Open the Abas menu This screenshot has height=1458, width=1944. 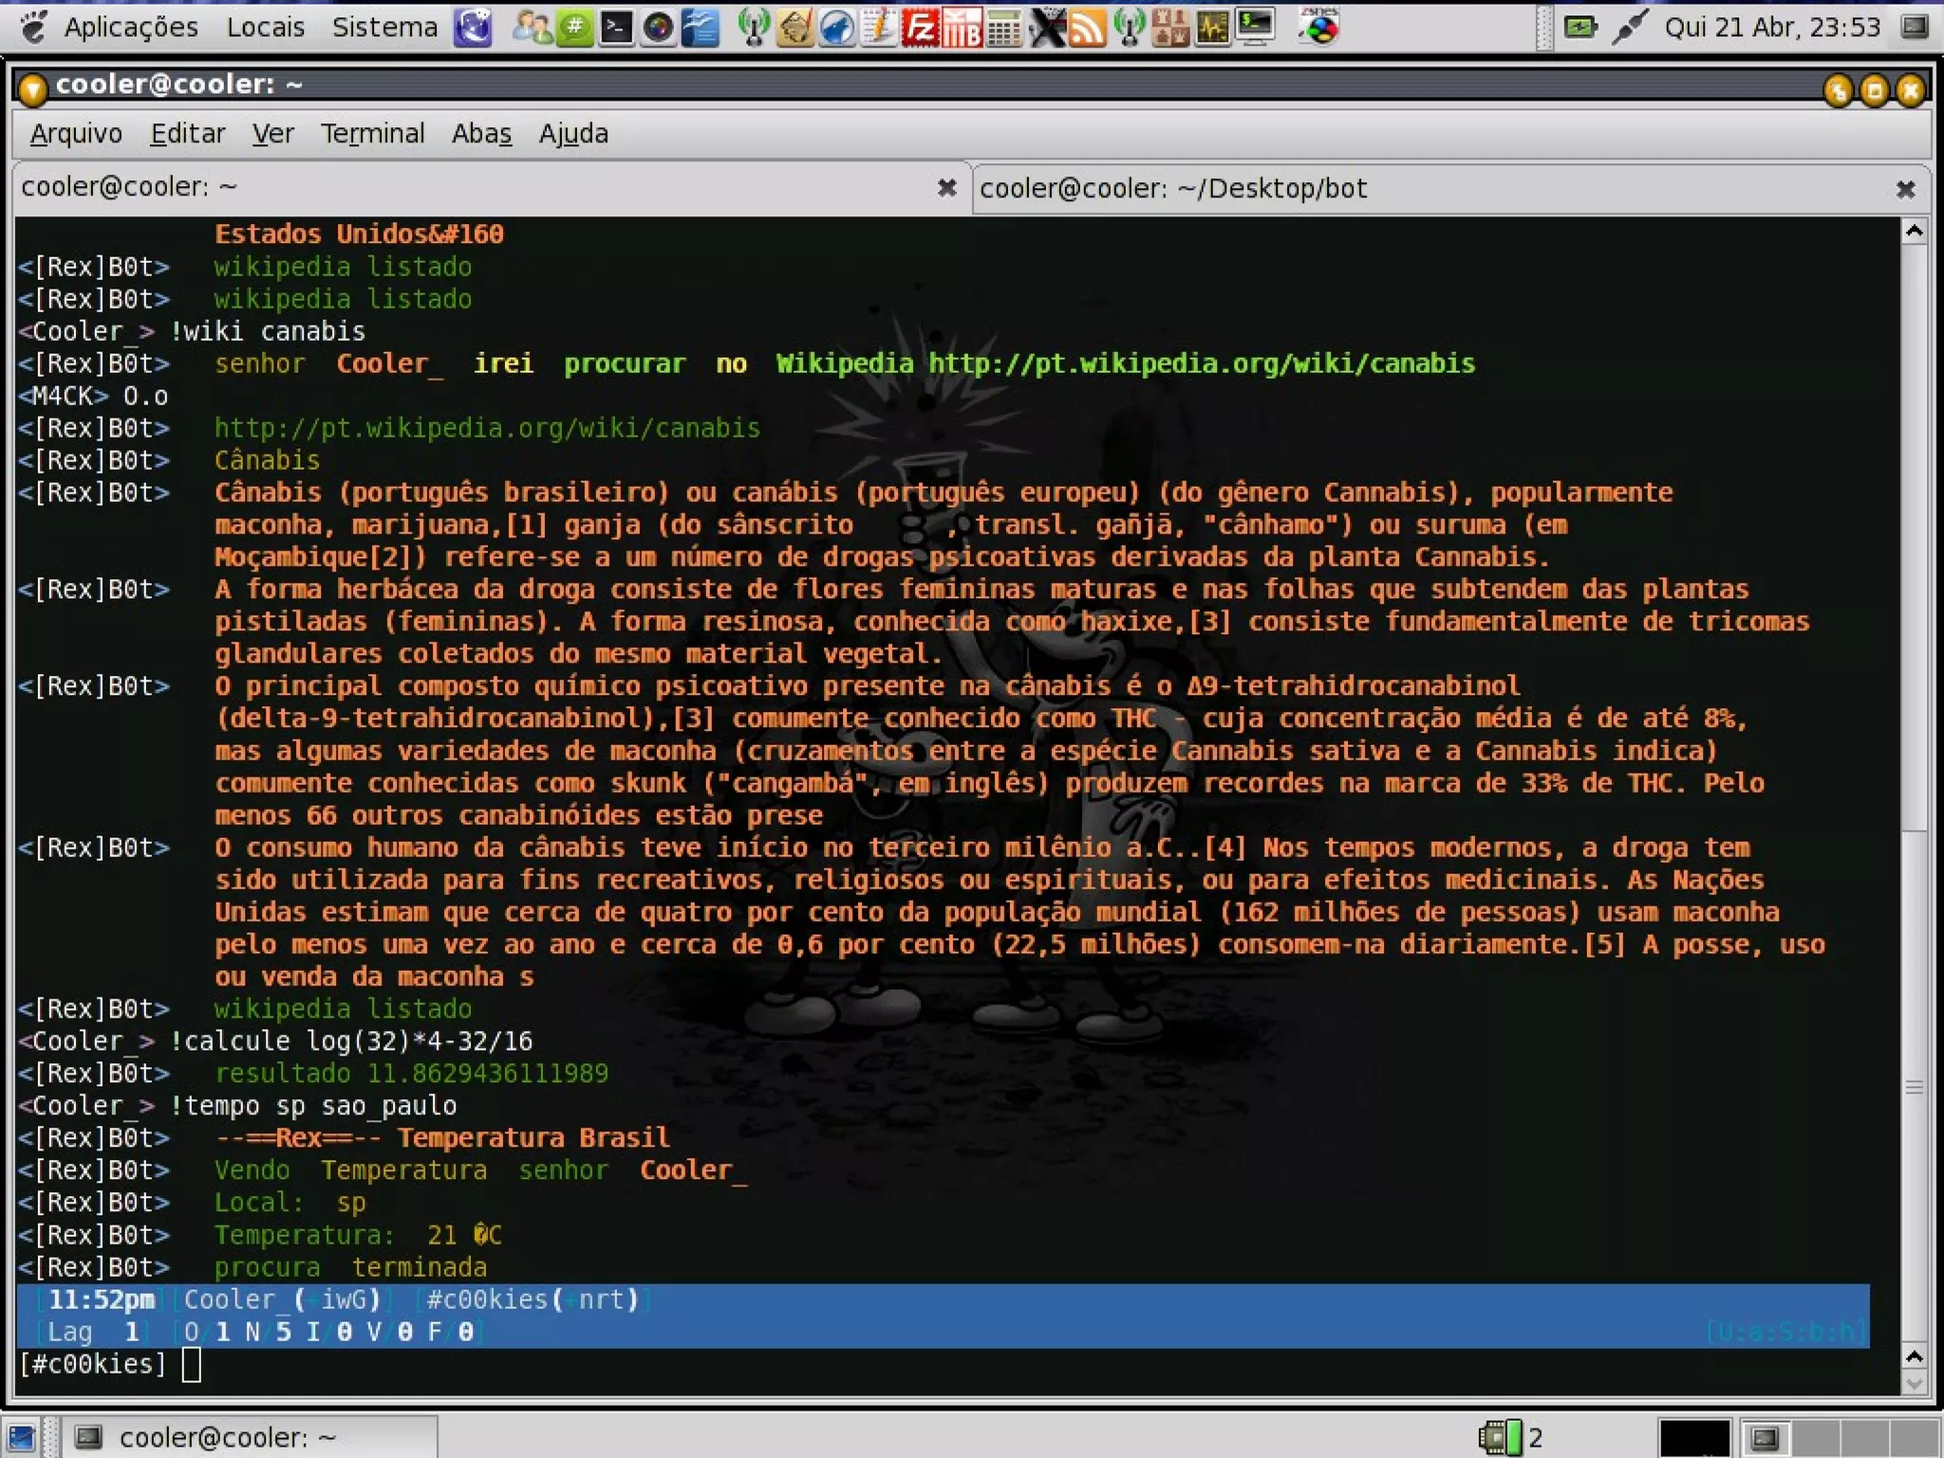pos(481,134)
